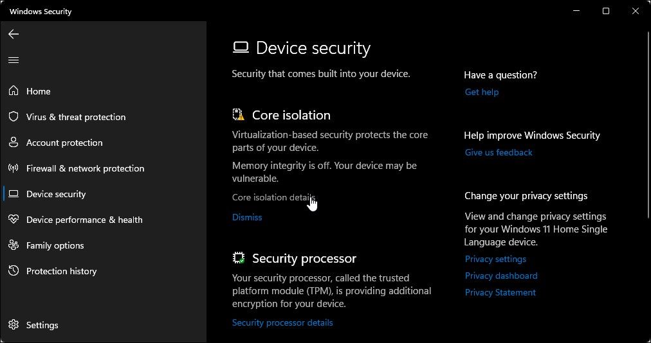Open Account protection person icon
The image size is (651, 343).
pyautogui.click(x=14, y=143)
